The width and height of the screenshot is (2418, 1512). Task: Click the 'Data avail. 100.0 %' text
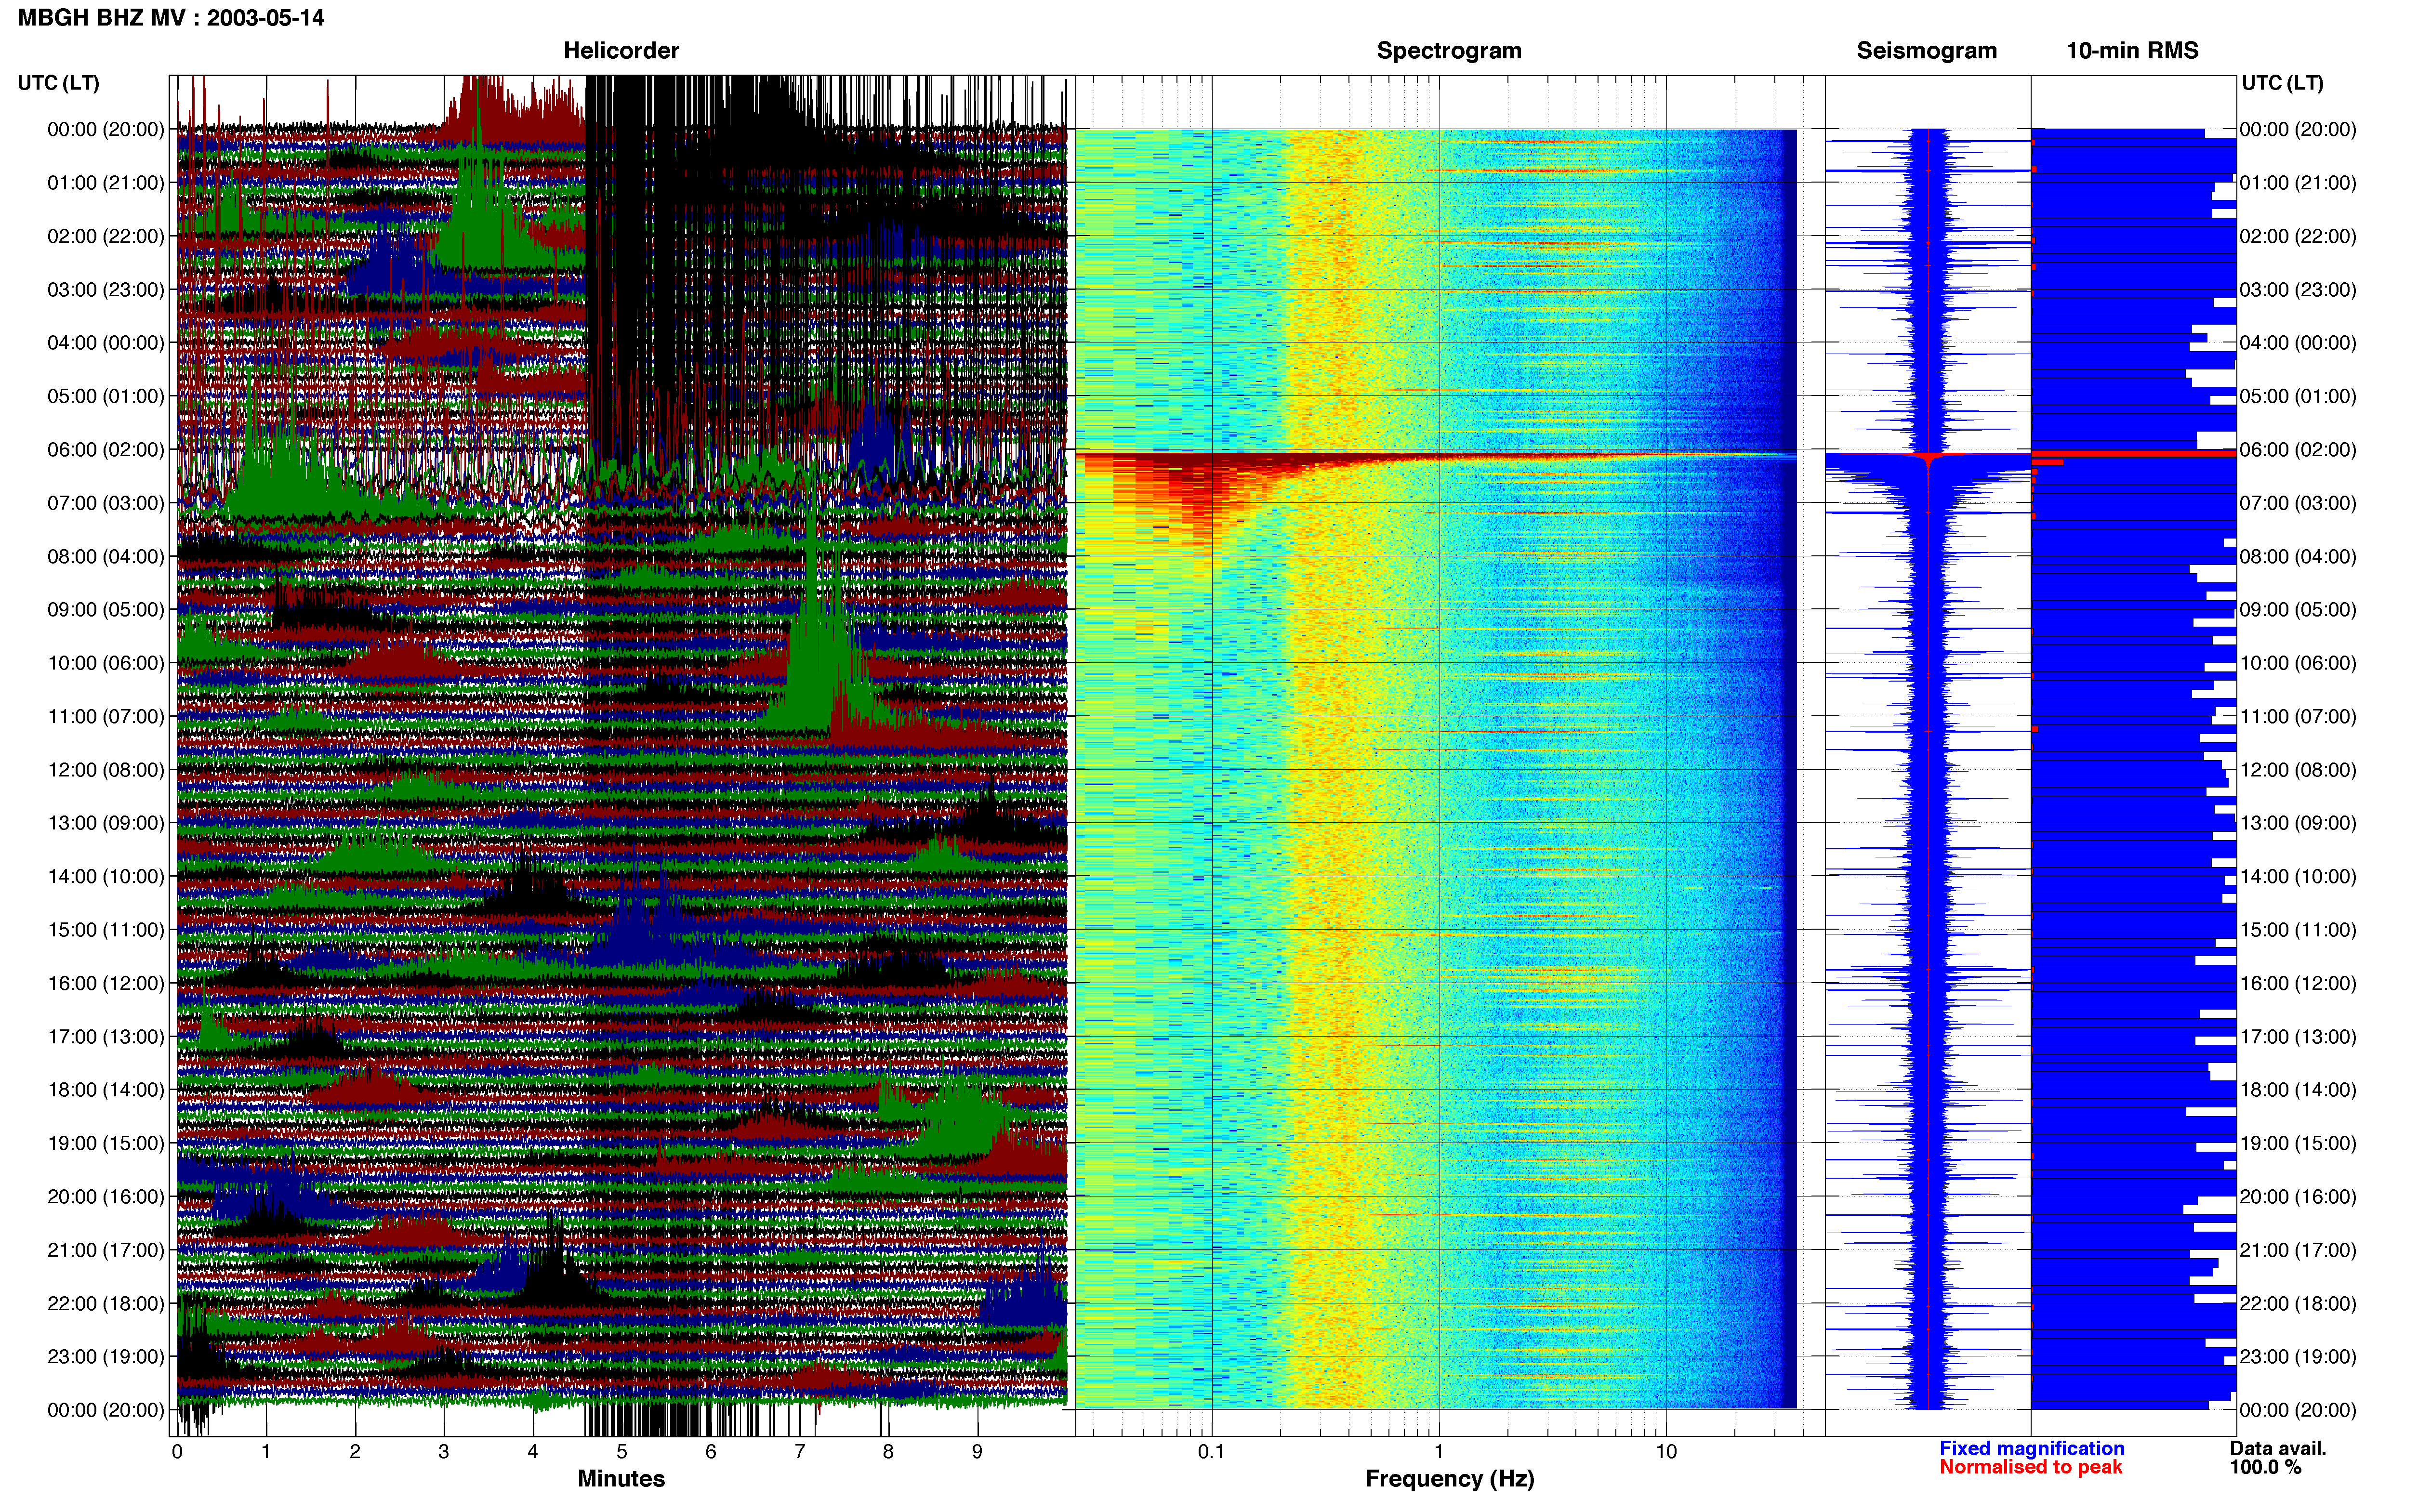pyautogui.click(x=2278, y=1458)
